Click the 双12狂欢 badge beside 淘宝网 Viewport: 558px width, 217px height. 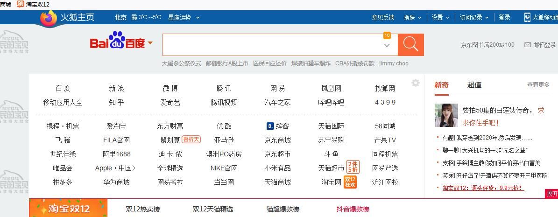tap(350, 182)
